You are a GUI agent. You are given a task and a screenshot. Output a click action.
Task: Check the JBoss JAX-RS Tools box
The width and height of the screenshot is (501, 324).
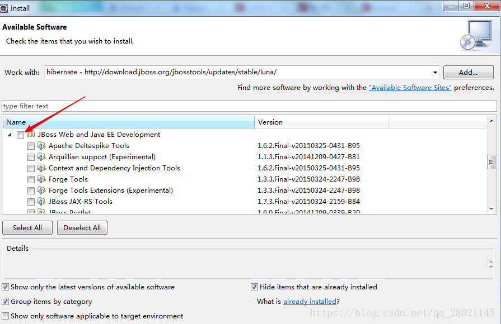[x=31, y=202]
